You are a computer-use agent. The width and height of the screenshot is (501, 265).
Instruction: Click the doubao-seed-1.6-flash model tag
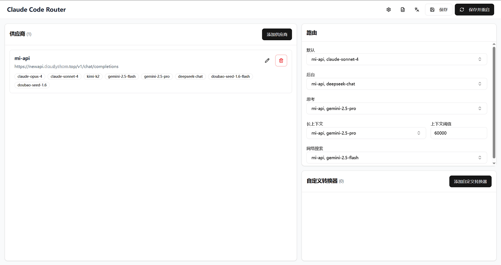[230, 76]
